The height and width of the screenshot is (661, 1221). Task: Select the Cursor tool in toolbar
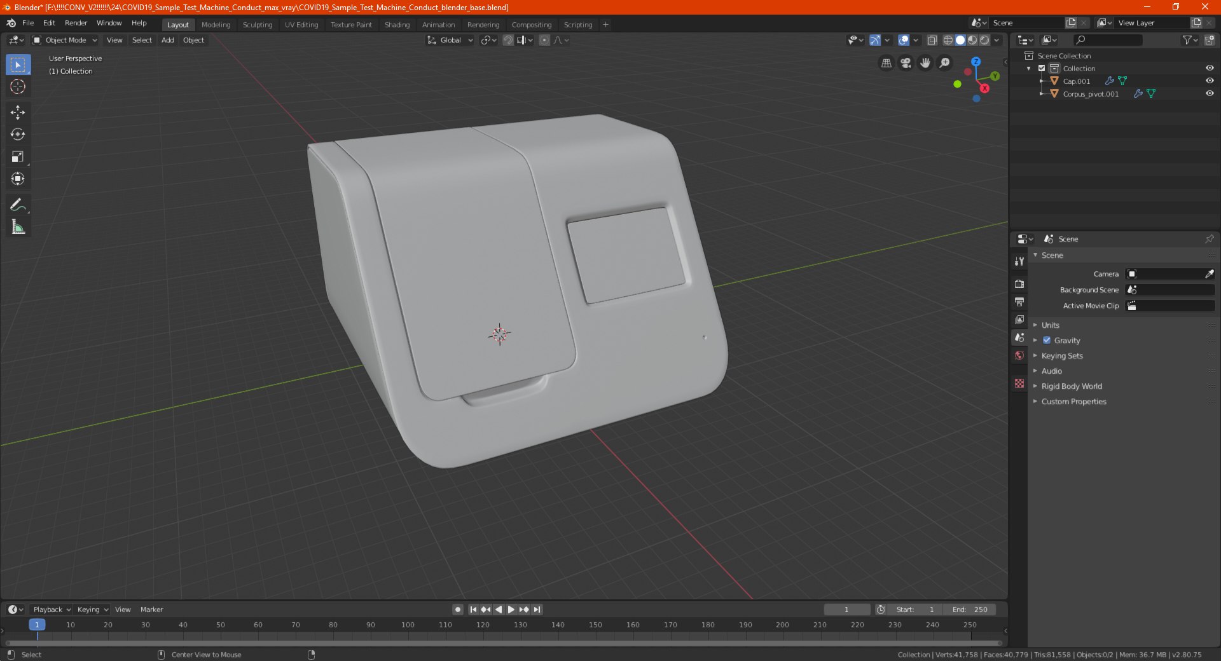[x=18, y=87]
